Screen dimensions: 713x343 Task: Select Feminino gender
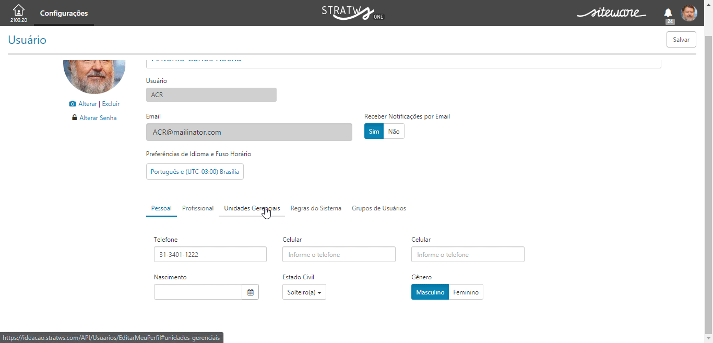click(x=466, y=292)
